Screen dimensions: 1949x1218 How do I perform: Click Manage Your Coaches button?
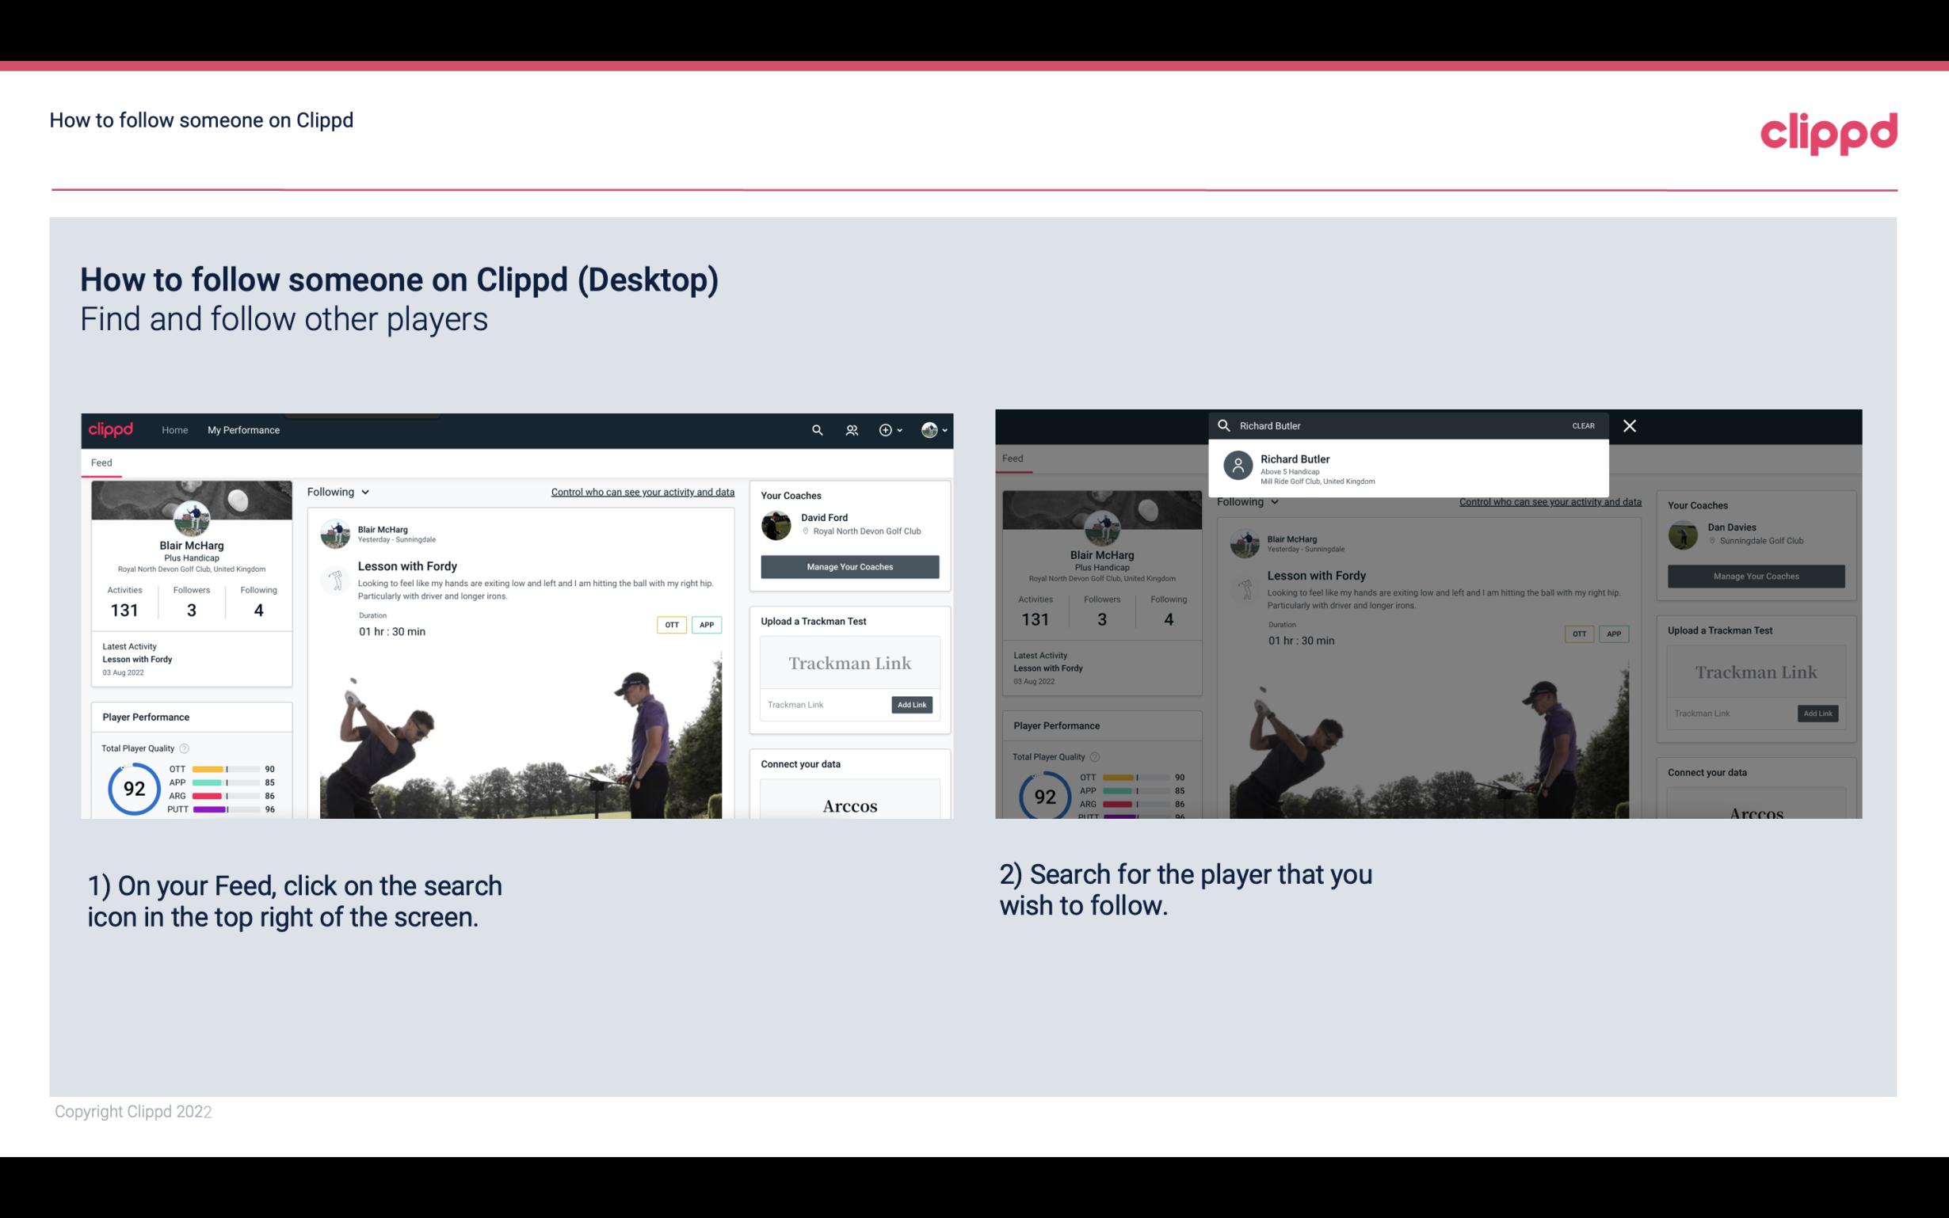(x=849, y=567)
